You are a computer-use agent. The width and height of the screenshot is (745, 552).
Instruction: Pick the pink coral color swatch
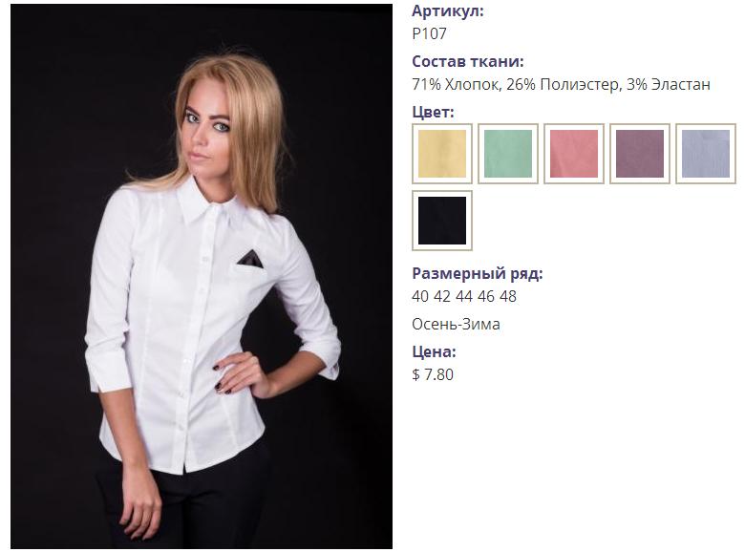click(574, 154)
